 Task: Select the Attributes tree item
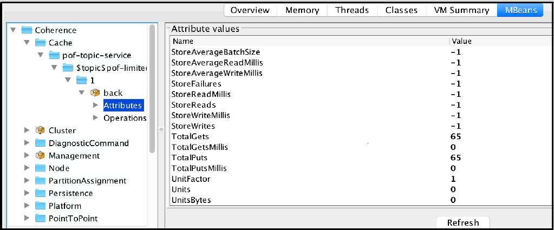(122, 106)
